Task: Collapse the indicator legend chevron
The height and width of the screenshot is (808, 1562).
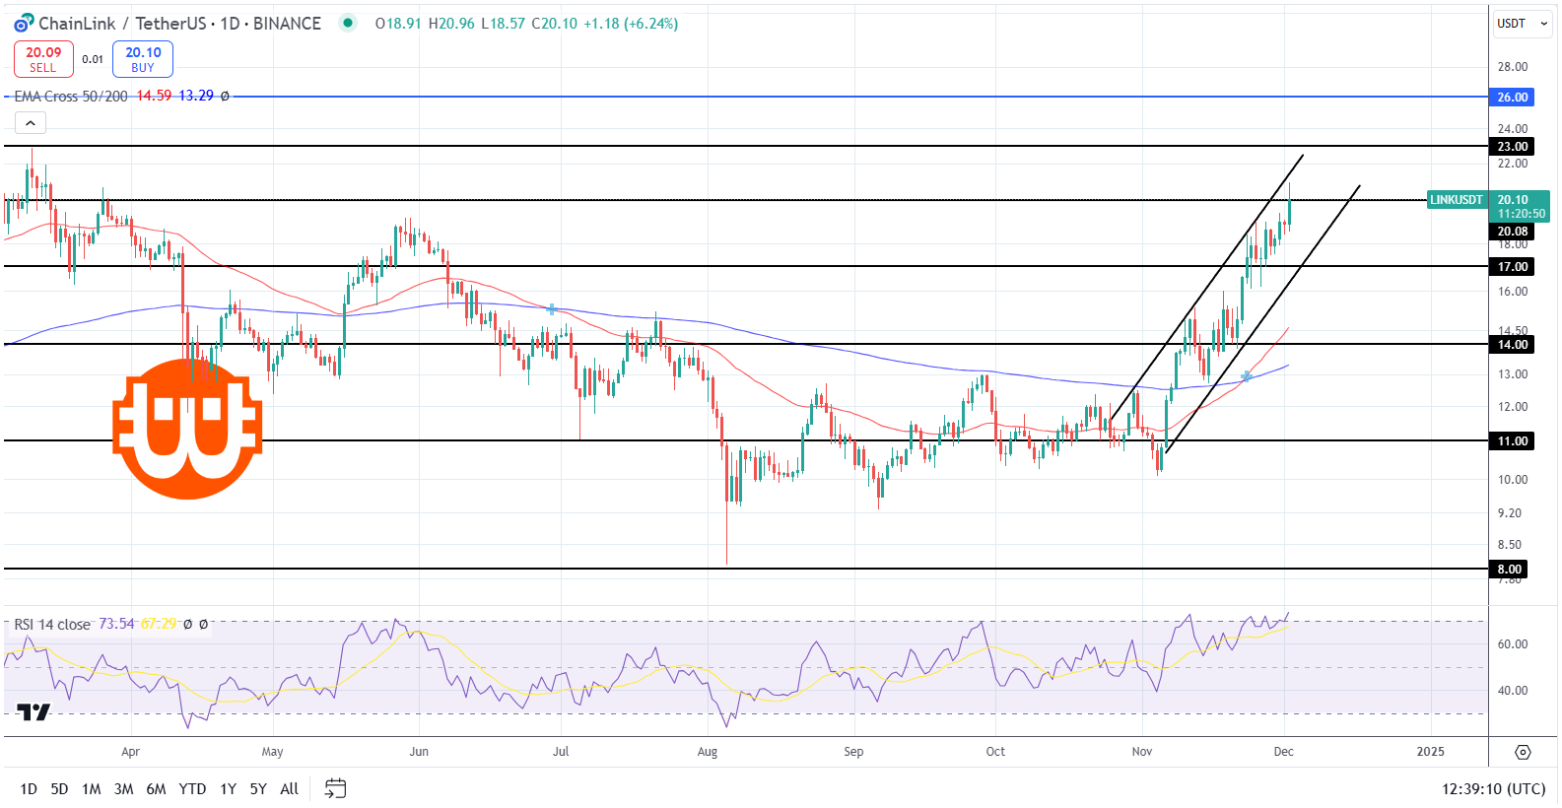Action: (x=30, y=123)
